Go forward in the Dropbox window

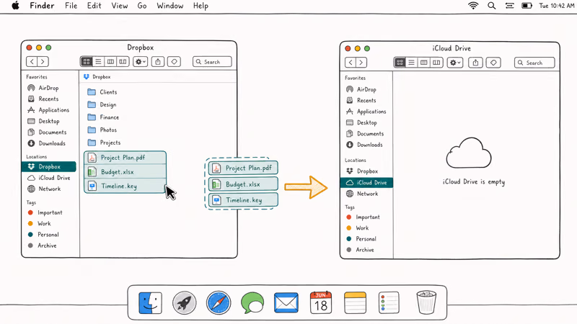click(43, 62)
